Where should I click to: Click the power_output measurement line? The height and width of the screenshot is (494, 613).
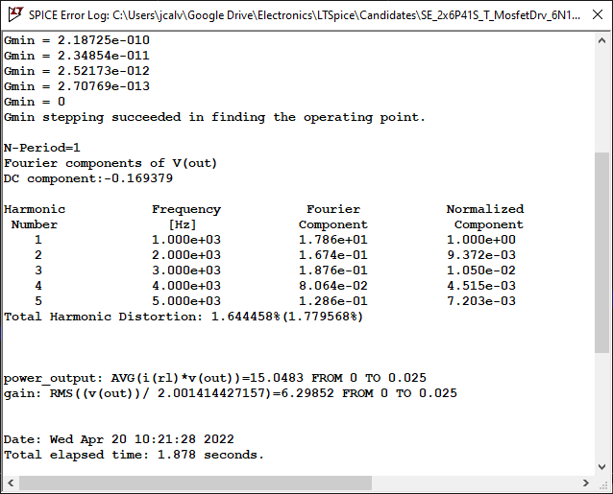(x=215, y=378)
